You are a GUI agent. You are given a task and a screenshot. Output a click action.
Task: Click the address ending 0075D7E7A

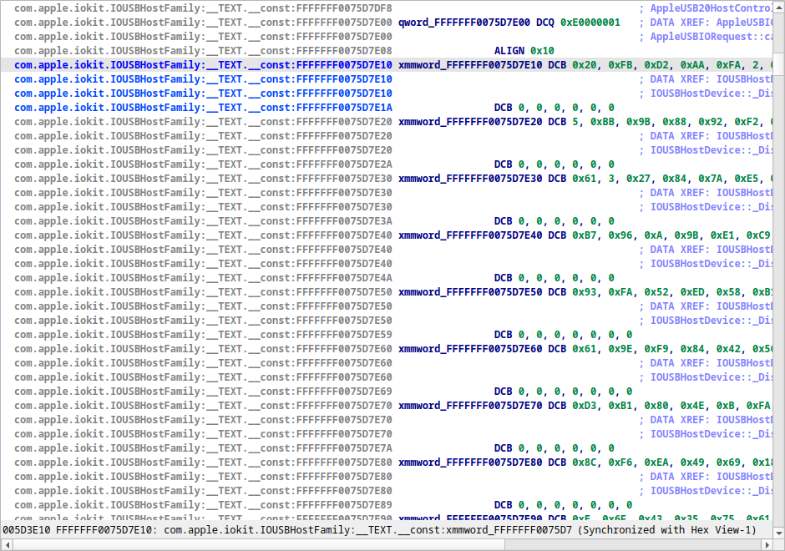click(203, 448)
